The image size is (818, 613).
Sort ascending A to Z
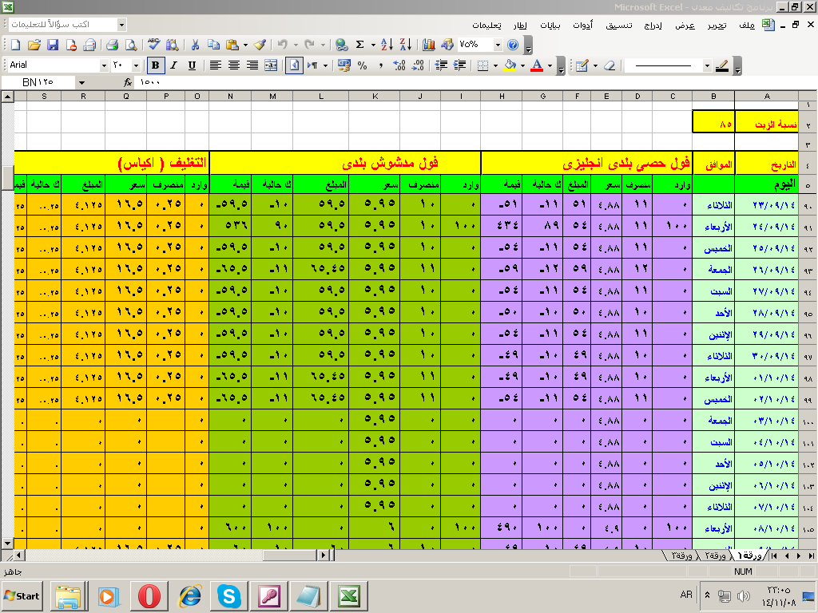pos(387,45)
